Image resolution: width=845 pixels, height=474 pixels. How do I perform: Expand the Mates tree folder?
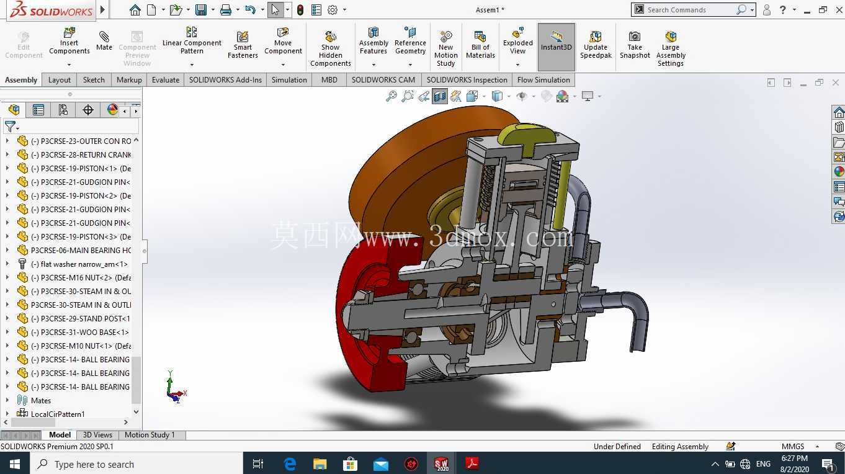pyautogui.click(x=7, y=400)
